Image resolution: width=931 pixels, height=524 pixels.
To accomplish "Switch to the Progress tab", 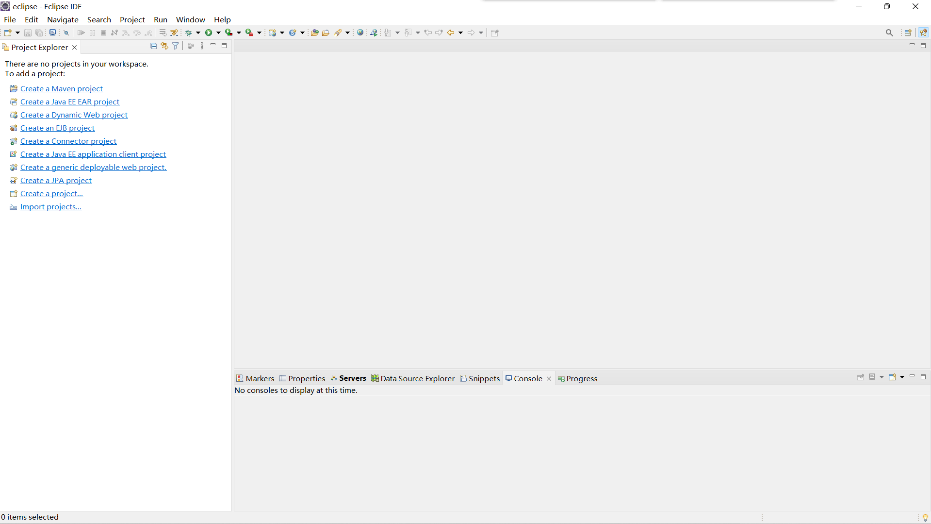I will point(577,378).
